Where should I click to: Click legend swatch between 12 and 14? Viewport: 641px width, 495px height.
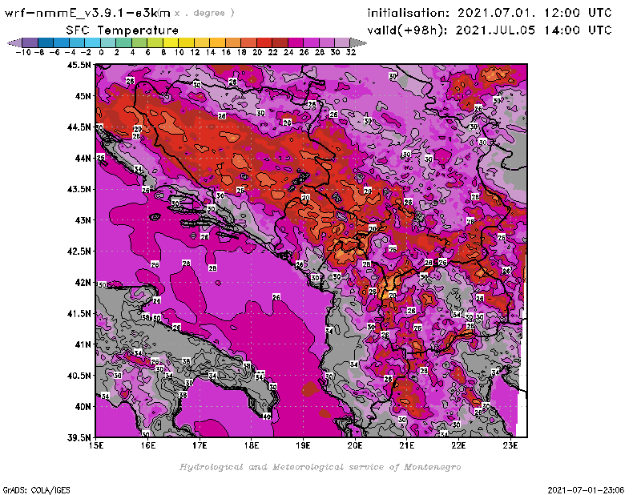pyautogui.click(x=202, y=42)
